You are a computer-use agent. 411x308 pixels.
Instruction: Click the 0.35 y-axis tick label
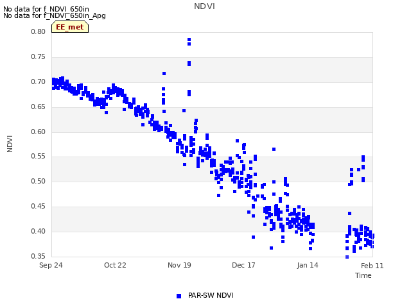tap(39, 256)
